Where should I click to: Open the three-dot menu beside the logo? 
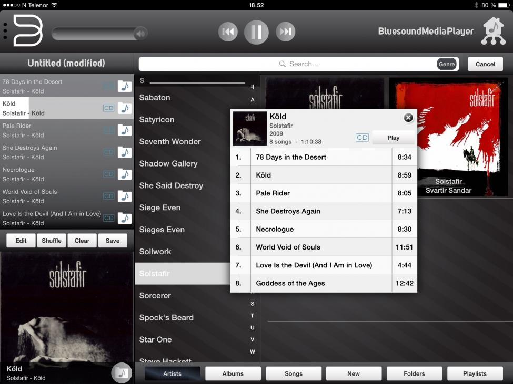(x=5, y=31)
